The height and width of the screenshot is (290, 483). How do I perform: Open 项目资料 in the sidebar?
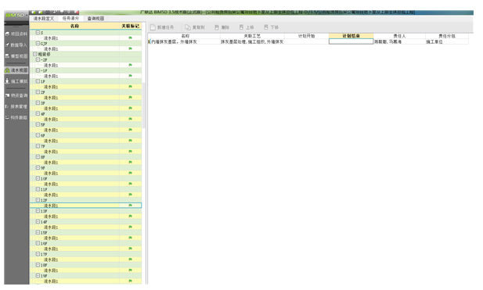[16, 34]
